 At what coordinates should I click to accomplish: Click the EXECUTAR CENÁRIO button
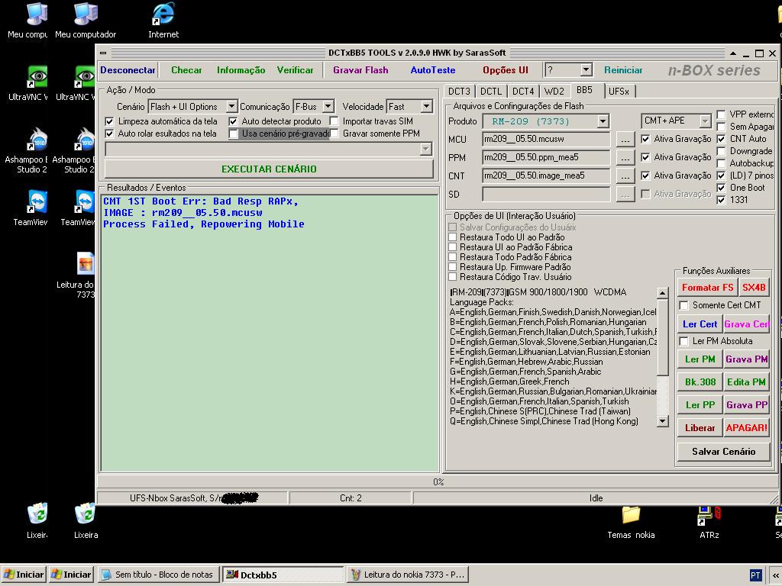(269, 169)
